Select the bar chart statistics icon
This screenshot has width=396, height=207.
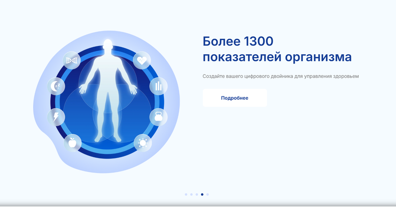tap(158, 87)
